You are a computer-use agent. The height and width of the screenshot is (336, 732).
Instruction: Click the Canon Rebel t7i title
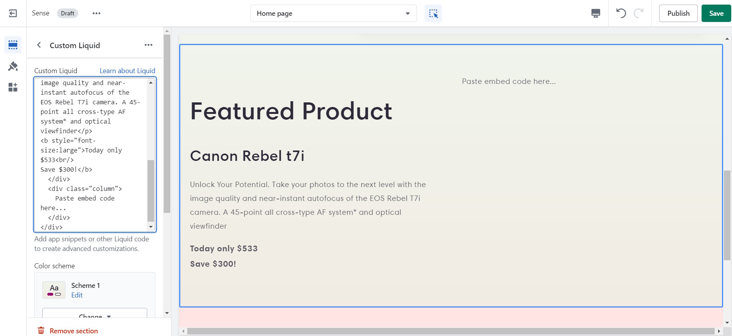click(247, 156)
